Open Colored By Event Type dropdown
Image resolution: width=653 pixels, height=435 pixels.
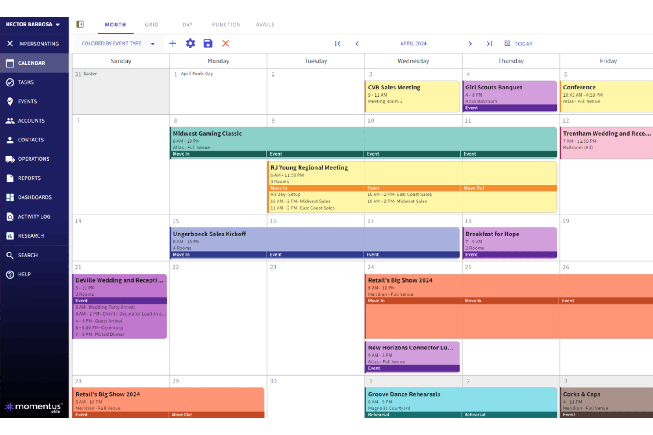(x=118, y=44)
